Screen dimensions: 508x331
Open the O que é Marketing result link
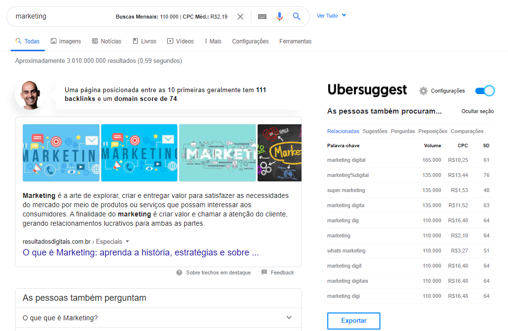click(141, 252)
